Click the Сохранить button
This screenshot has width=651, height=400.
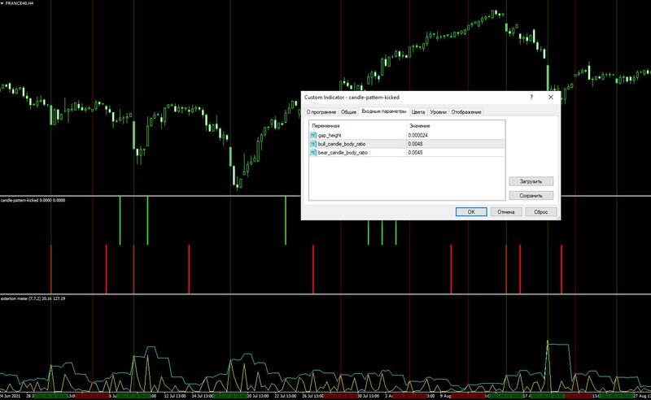531,195
